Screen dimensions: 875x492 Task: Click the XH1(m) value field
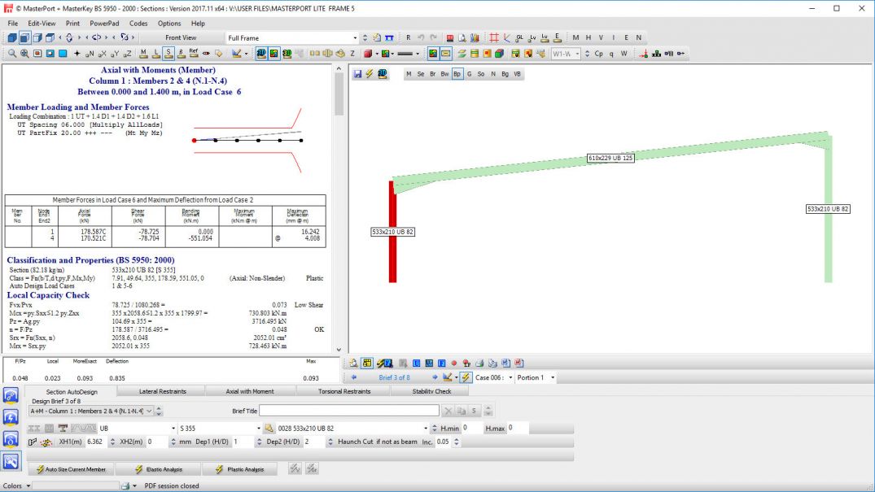95,442
